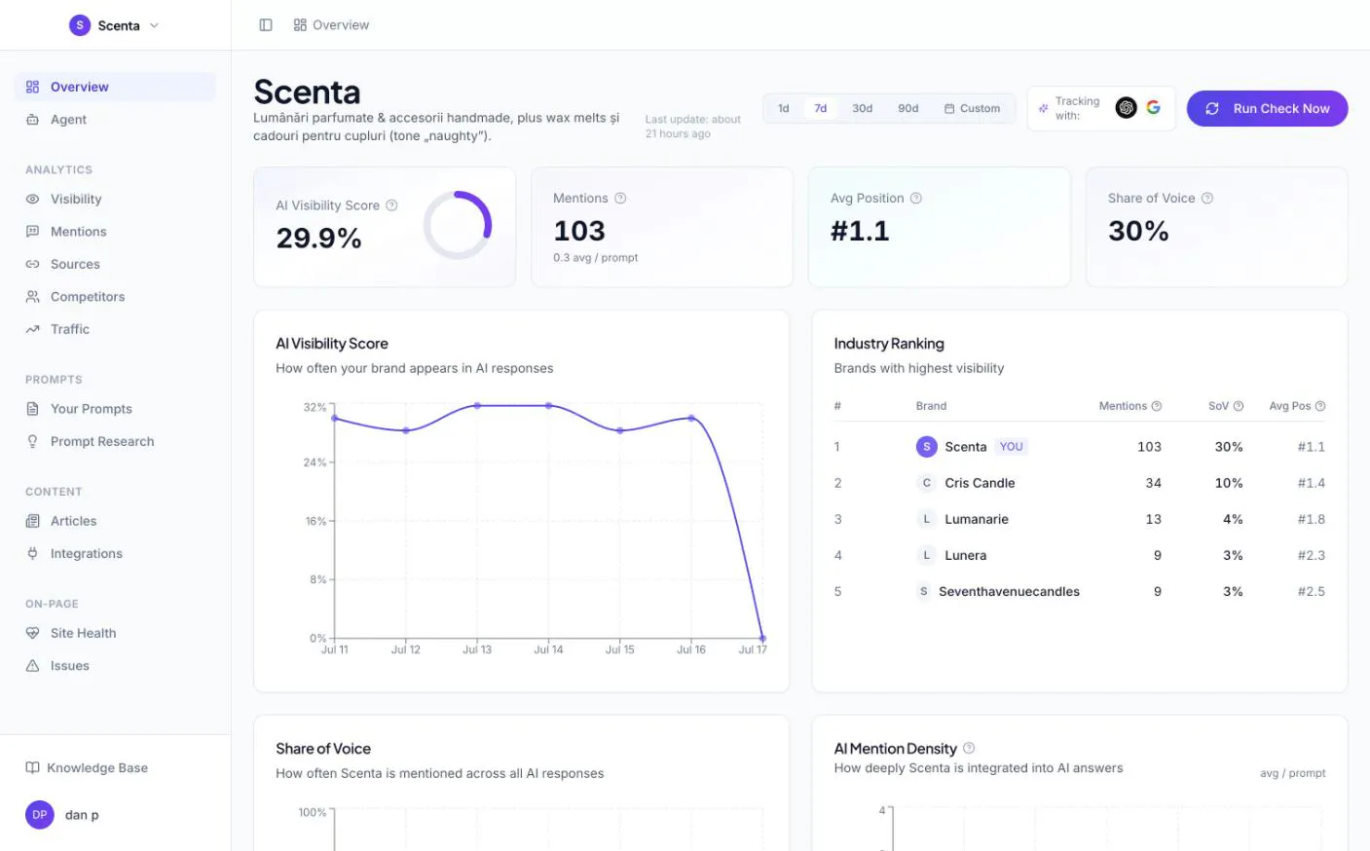Screen dimensions: 1370x851
Task: Go to Mentions analytics
Action: 115,232
